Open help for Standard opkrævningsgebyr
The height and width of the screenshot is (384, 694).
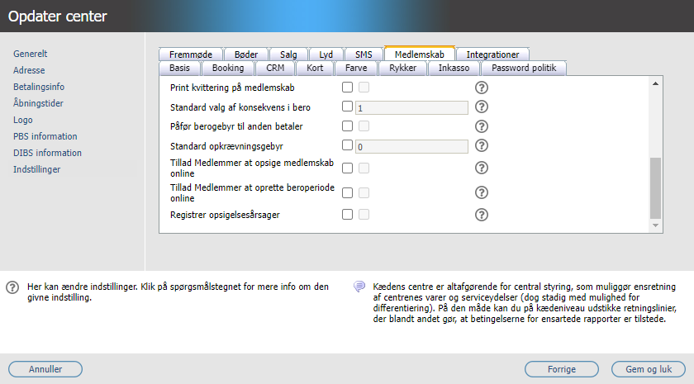[482, 145]
